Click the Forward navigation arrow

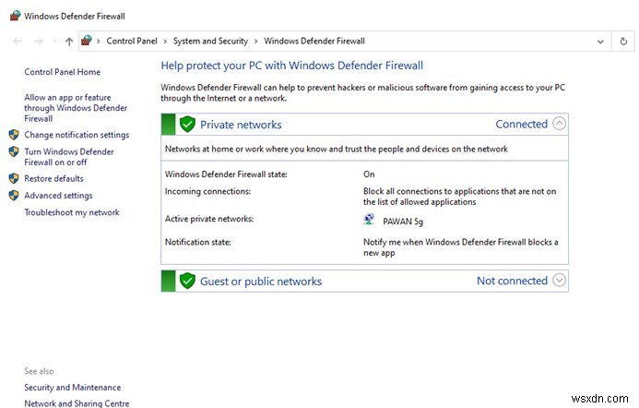38,41
